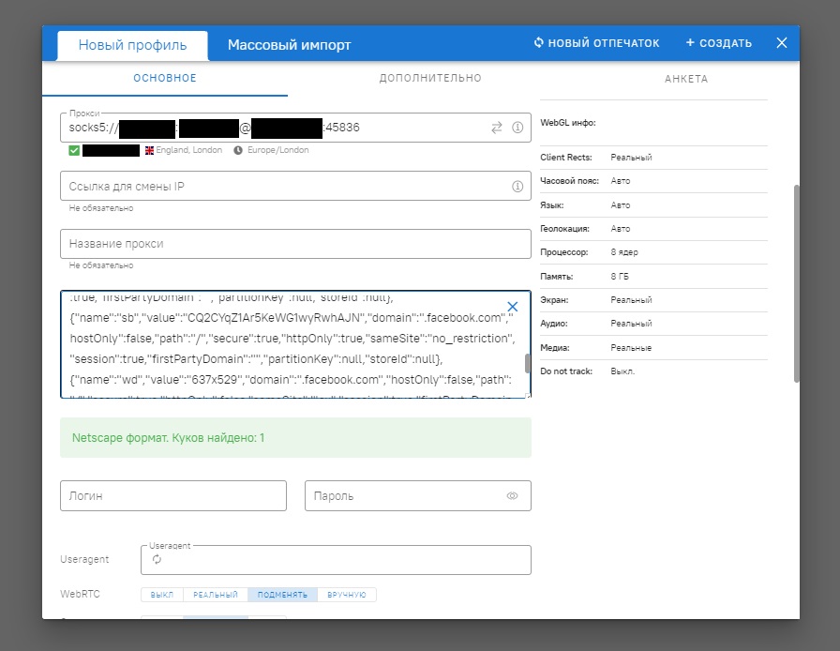Show password using the eye icon
The width and height of the screenshot is (840, 651).
point(513,496)
